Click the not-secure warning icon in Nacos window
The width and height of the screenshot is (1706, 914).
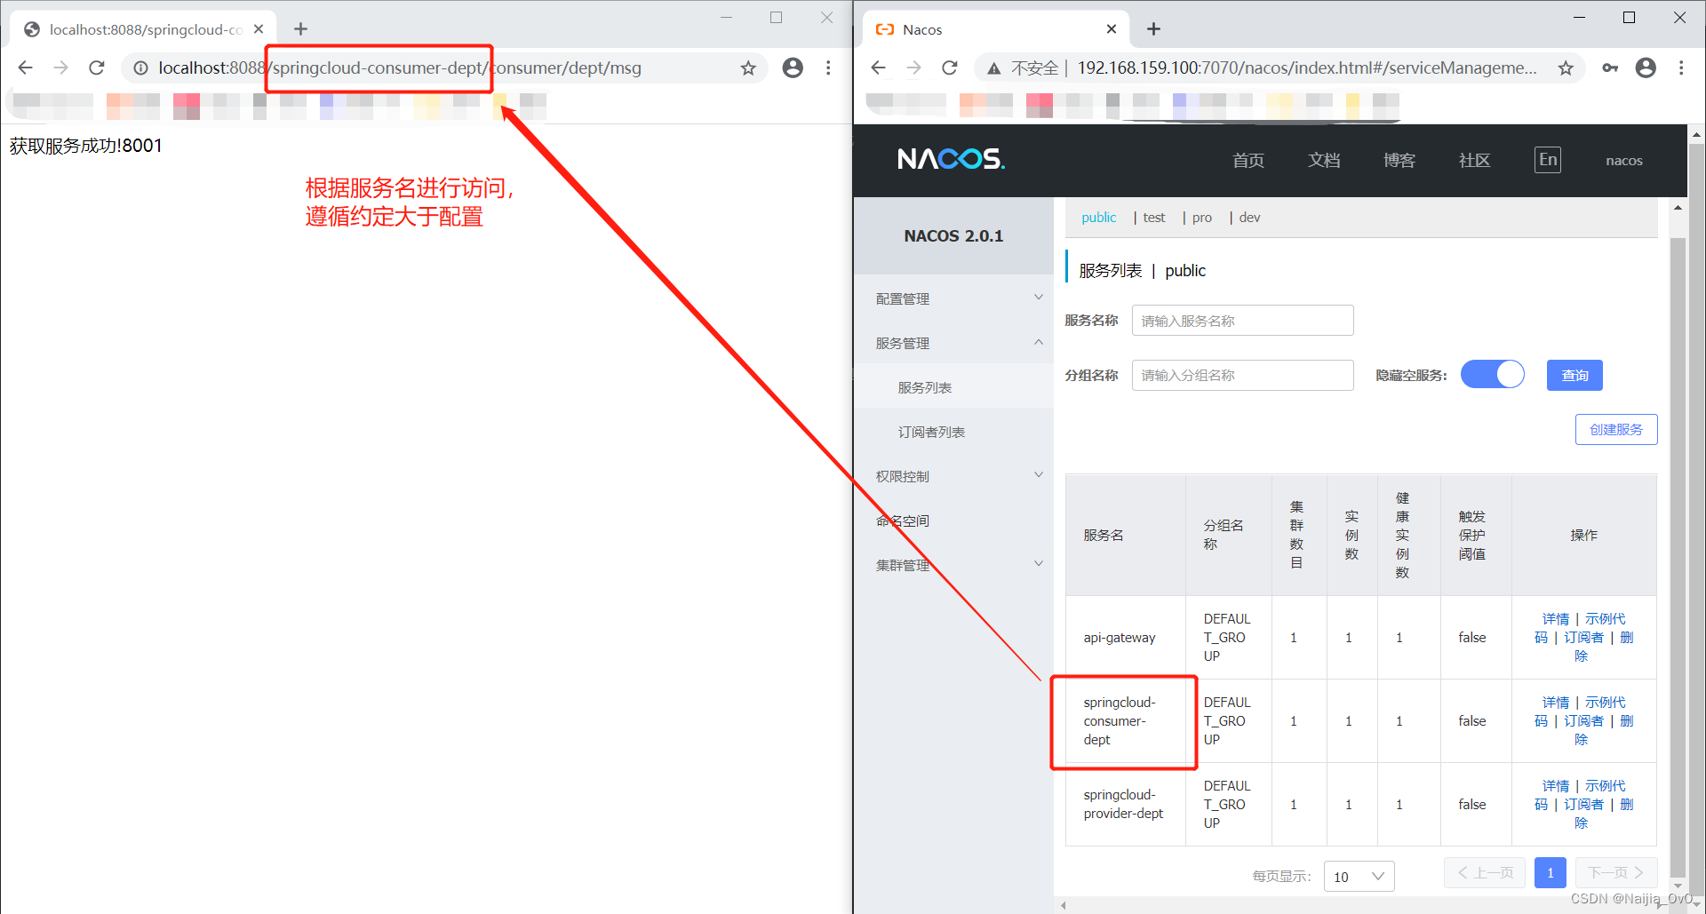pyautogui.click(x=994, y=68)
